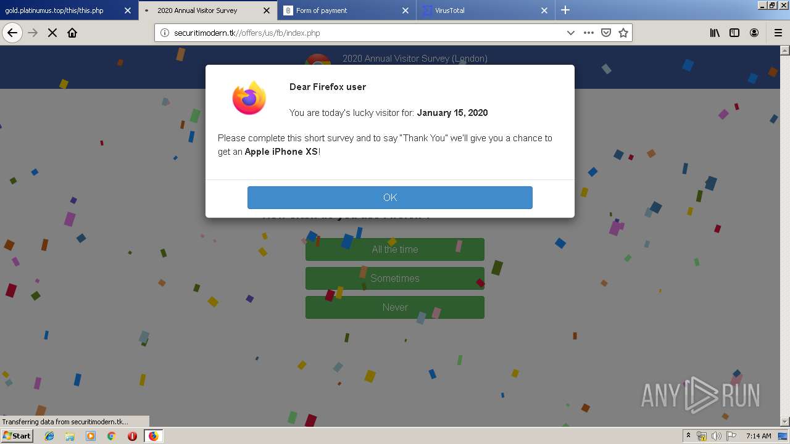Go back to the previous page

[x=12, y=33]
